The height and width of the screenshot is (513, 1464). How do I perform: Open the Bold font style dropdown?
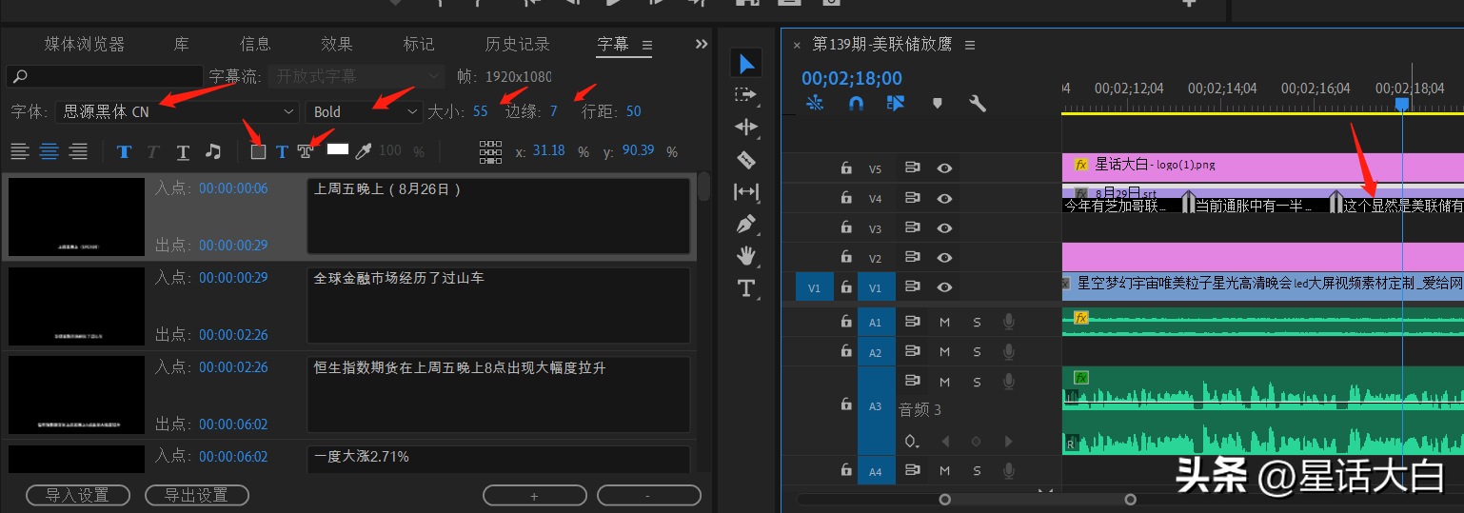tap(364, 111)
